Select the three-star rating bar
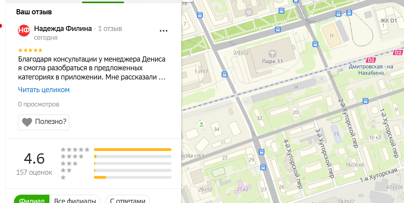 pos(133,163)
